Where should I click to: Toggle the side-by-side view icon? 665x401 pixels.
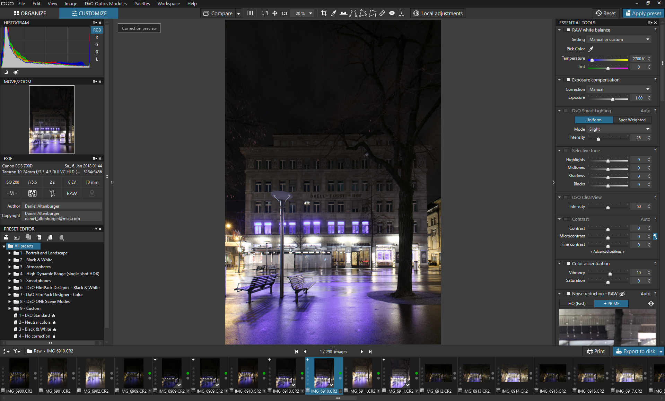click(x=250, y=13)
